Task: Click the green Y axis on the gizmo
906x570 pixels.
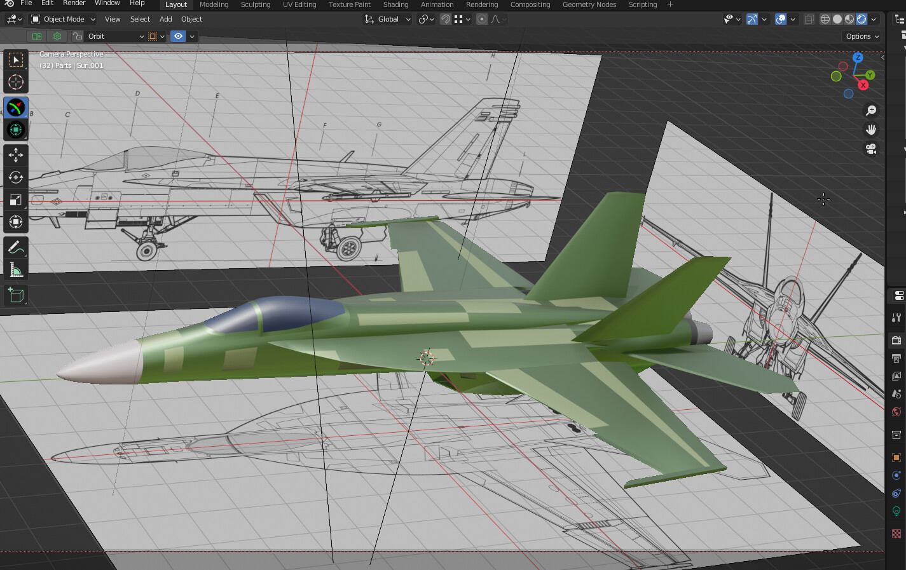Action: (x=870, y=75)
